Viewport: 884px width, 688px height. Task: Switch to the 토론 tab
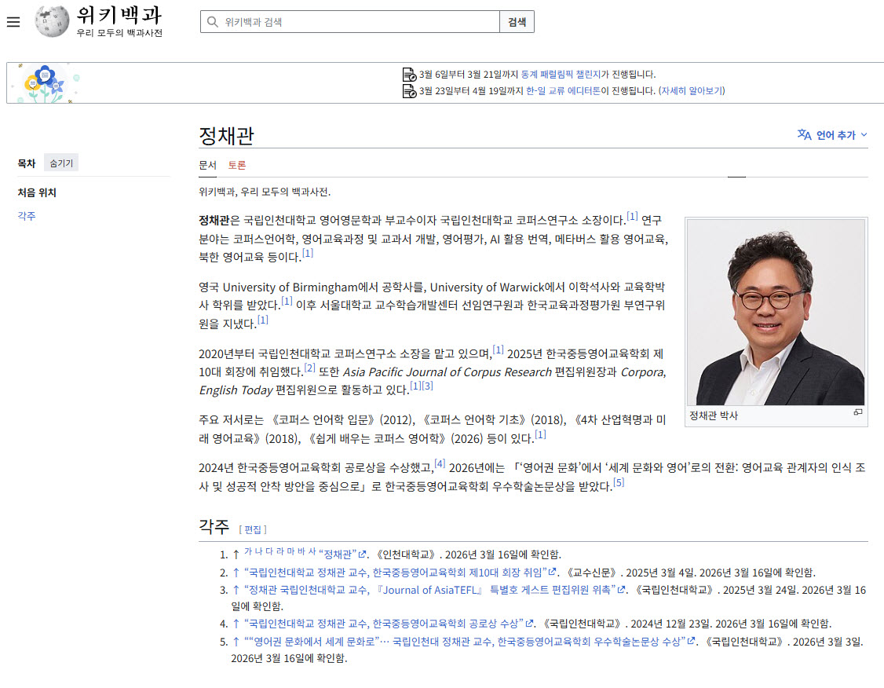point(237,165)
